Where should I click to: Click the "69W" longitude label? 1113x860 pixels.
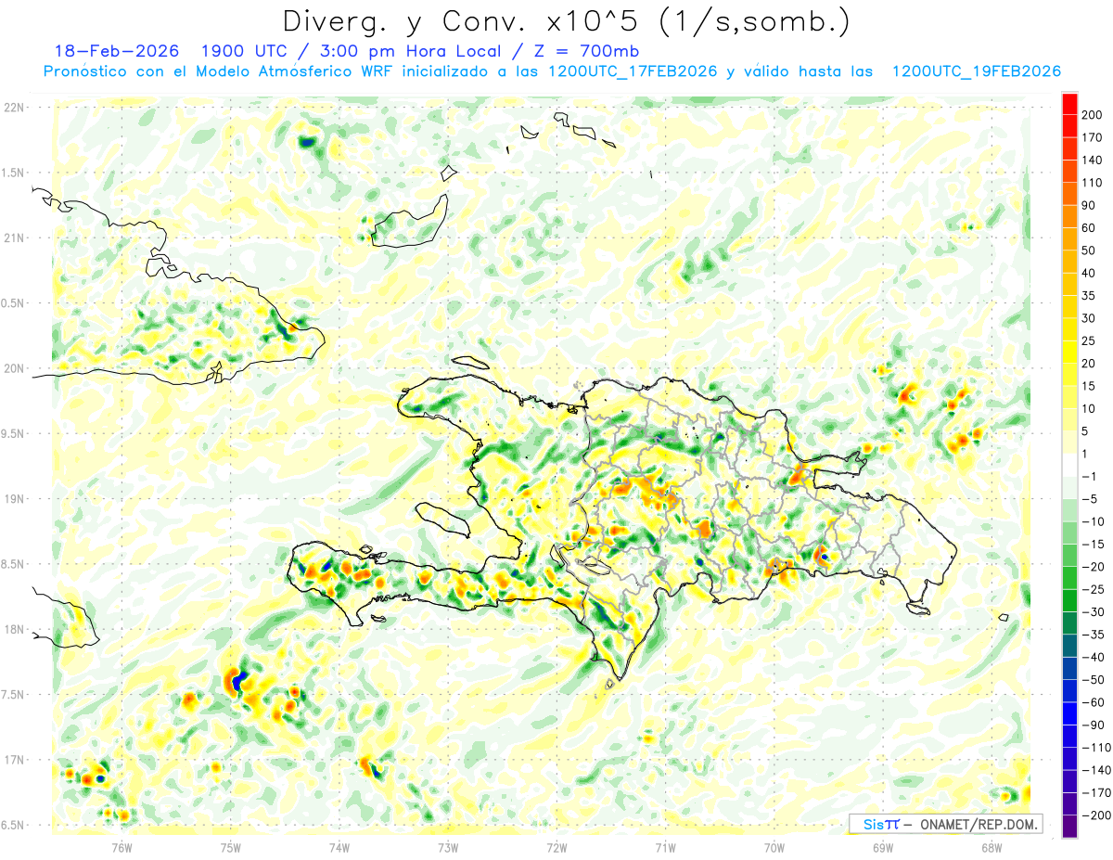(x=882, y=847)
